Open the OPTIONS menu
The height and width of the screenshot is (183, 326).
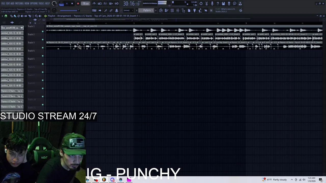click(34, 3)
